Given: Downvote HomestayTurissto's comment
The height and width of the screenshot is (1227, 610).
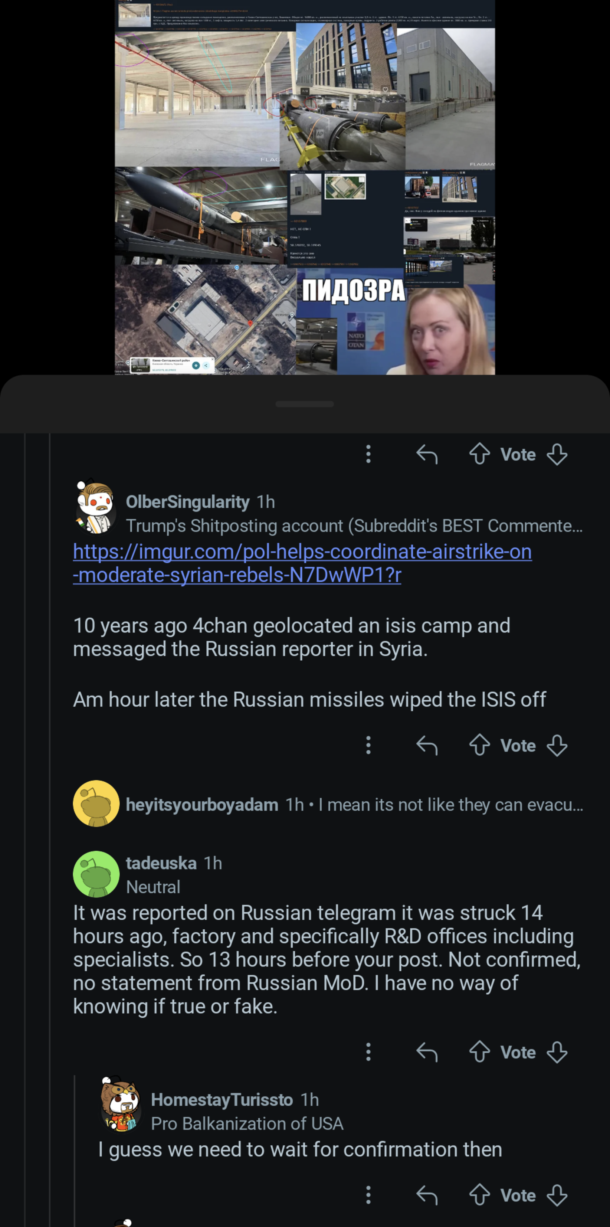Looking at the screenshot, I should click(x=557, y=1195).
